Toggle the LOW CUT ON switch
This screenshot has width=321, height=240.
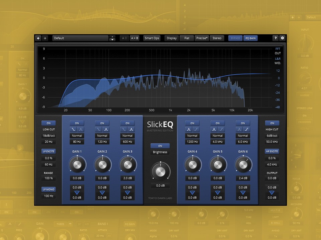click(x=48, y=123)
